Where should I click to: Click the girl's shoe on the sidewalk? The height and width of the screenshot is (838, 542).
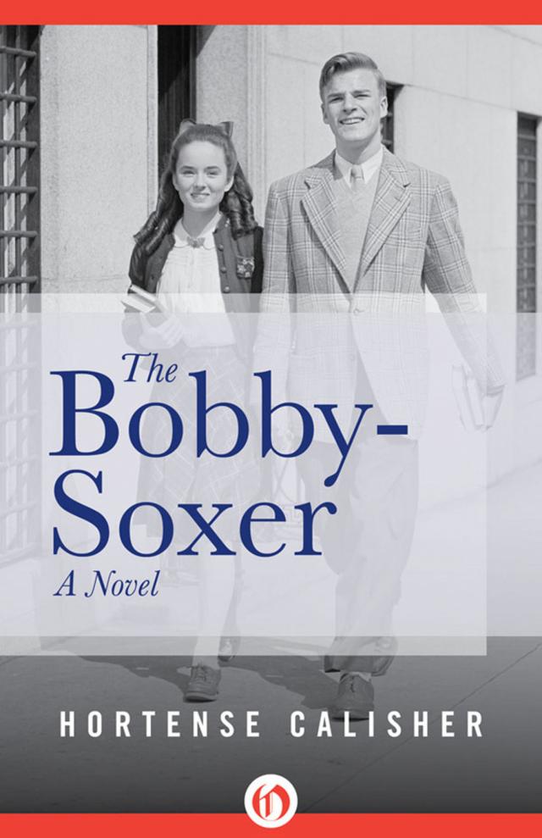203,682
